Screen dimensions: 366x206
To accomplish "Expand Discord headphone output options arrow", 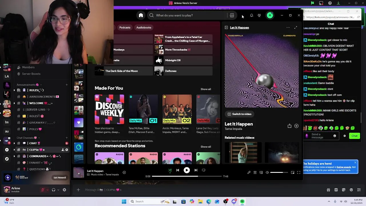I will point(58,190).
